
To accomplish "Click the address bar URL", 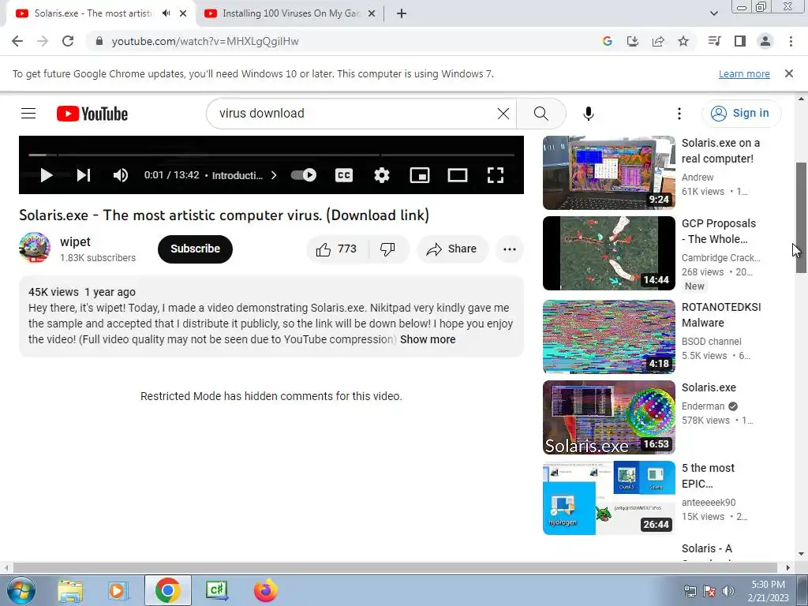I will point(205,41).
